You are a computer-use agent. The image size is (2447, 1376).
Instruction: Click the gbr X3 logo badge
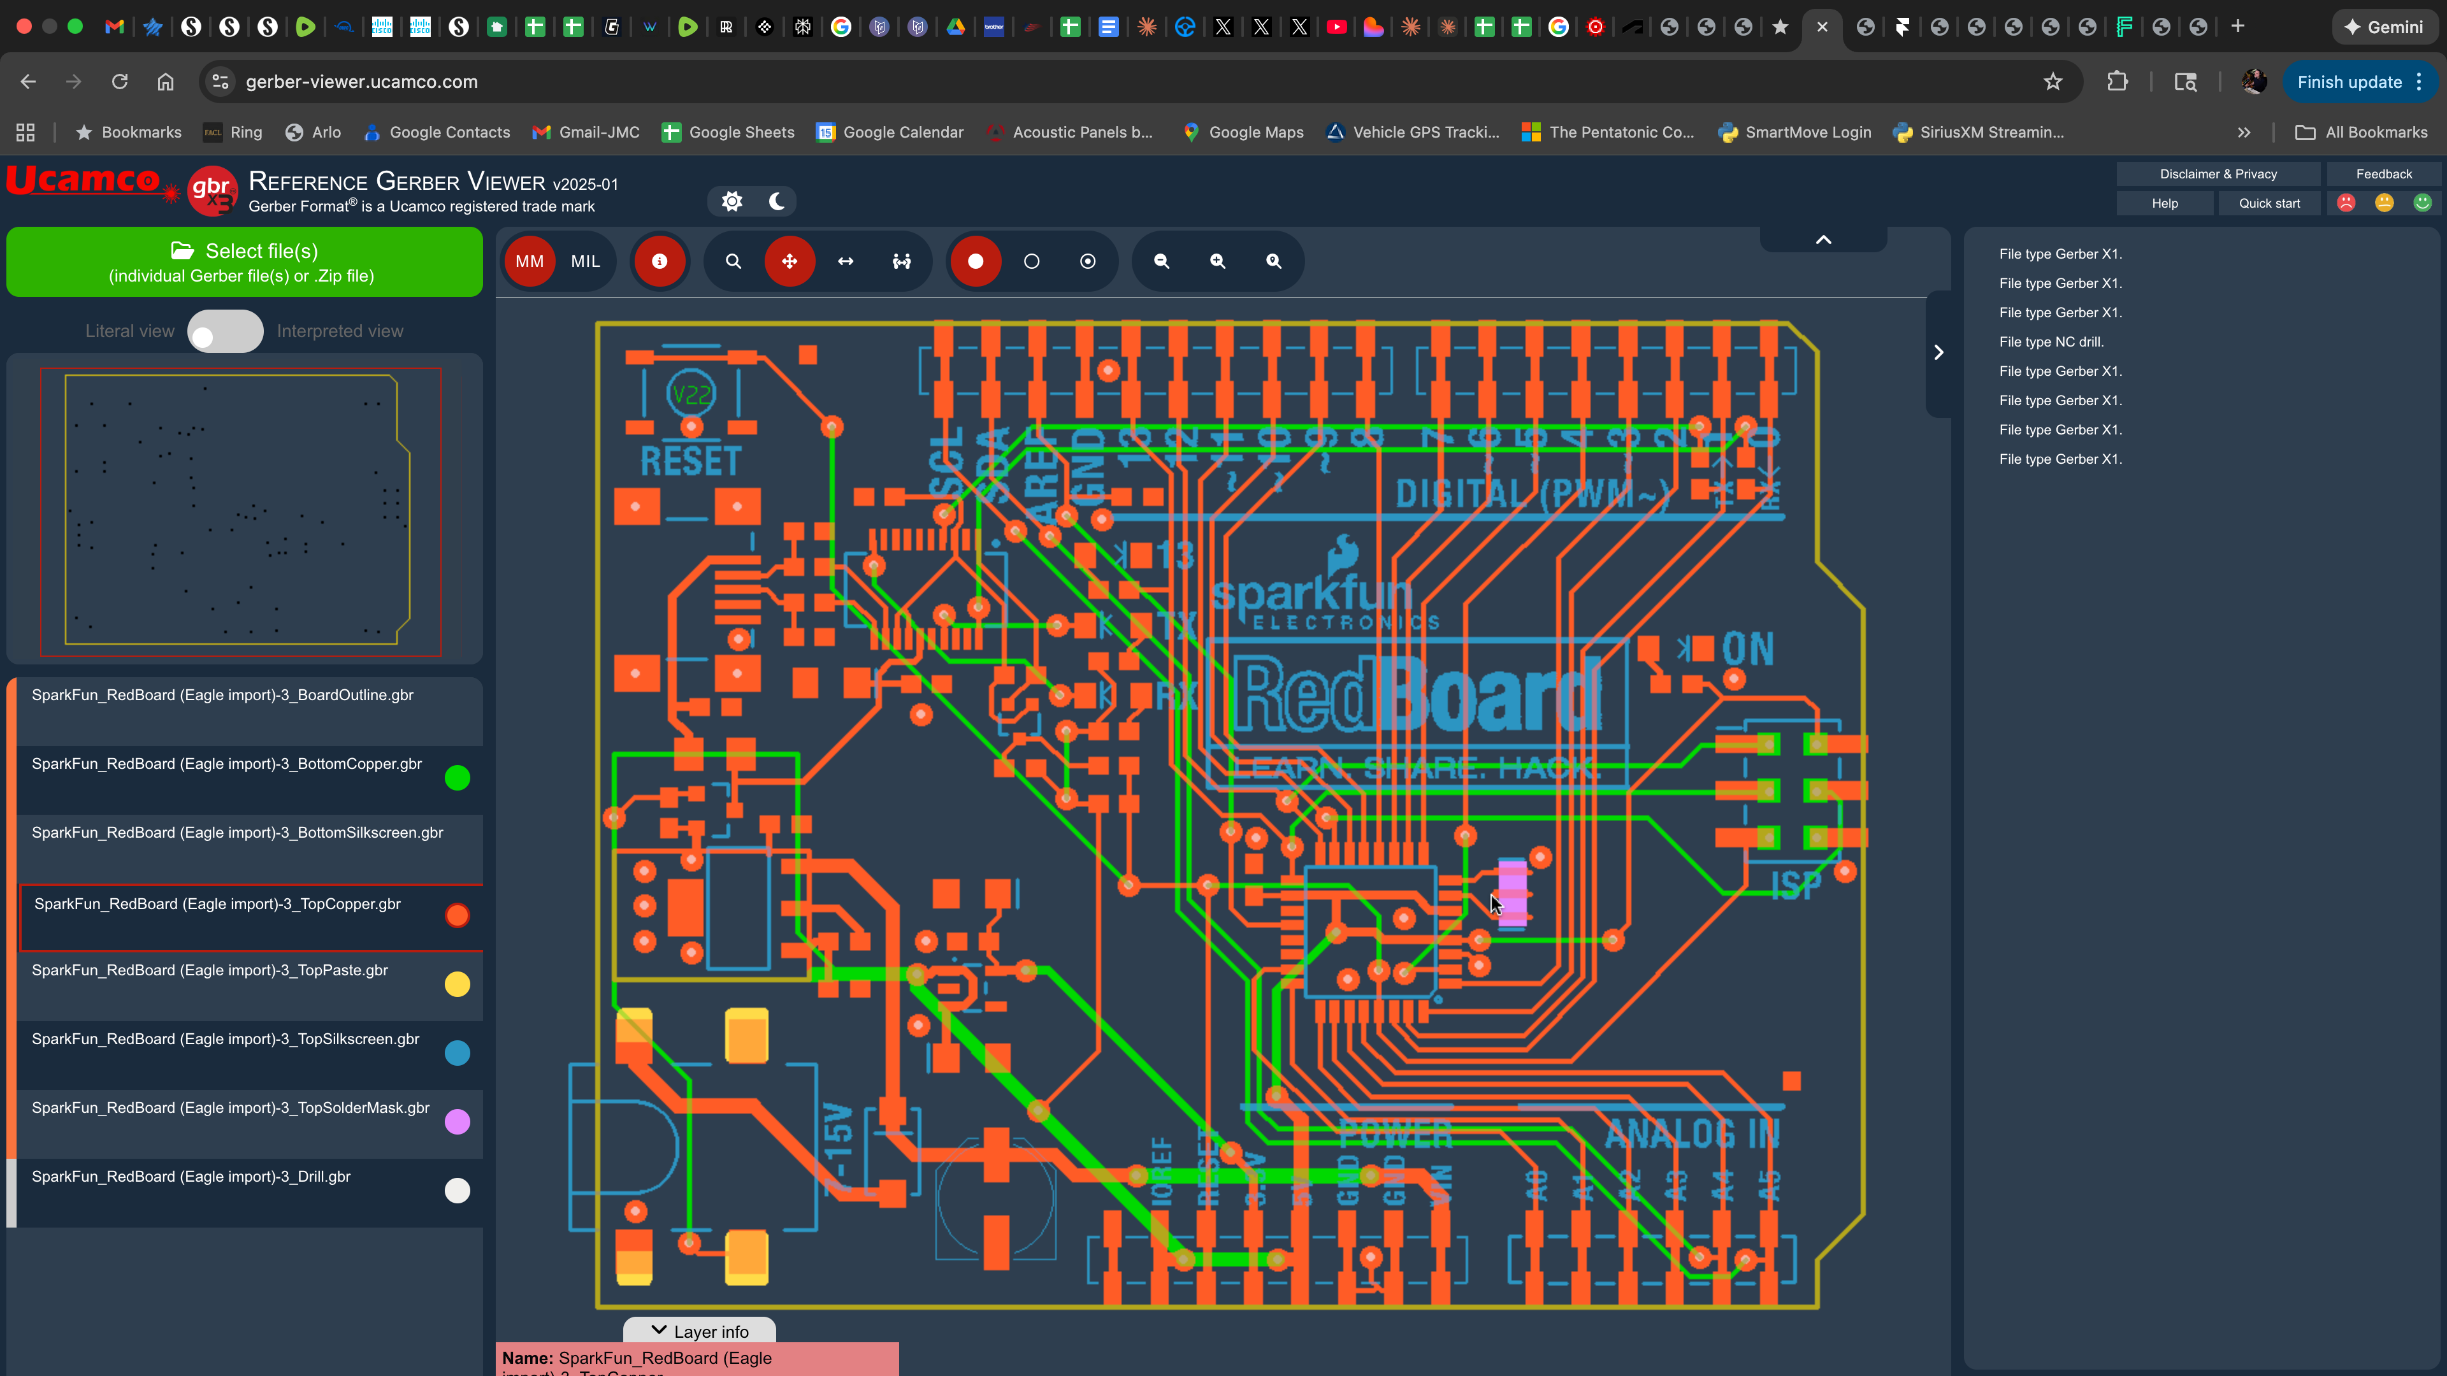(x=212, y=191)
